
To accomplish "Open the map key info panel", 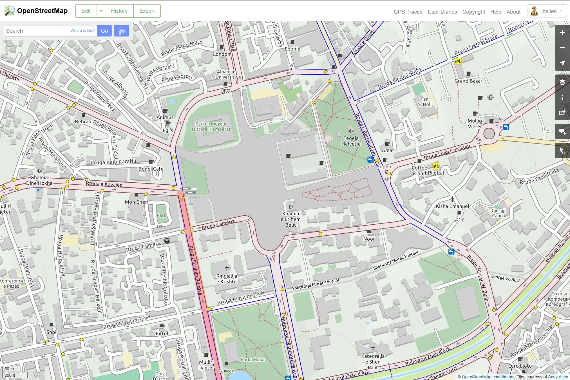I will pos(562,97).
